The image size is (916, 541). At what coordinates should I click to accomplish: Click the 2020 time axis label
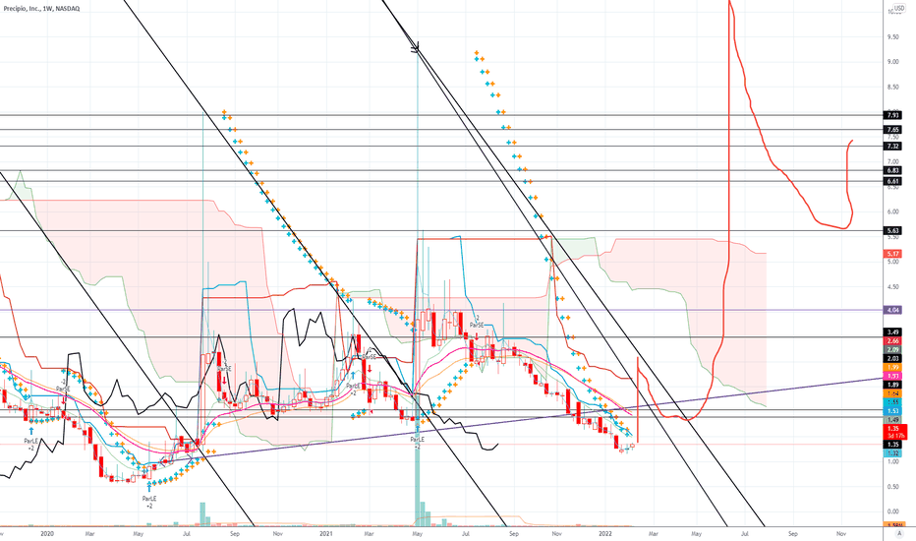pos(47,534)
